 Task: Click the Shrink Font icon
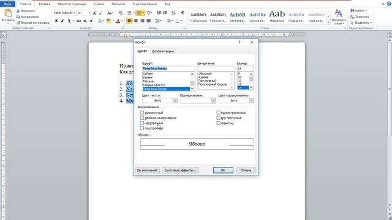click(x=100, y=13)
